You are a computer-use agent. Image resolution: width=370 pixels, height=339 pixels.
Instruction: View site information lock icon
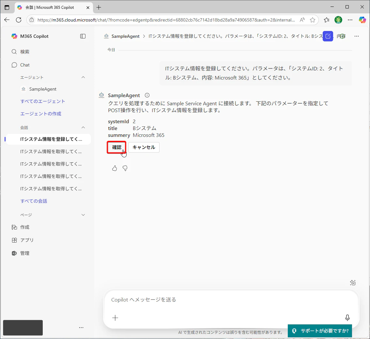[x=32, y=20]
